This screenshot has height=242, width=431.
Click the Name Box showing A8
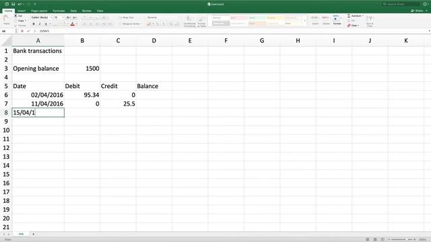click(7, 31)
